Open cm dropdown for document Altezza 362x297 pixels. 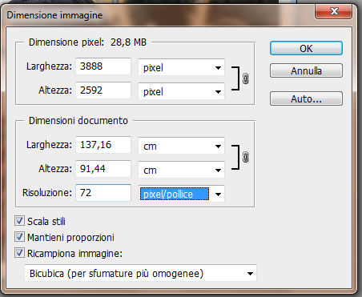[x=181, y=170]
